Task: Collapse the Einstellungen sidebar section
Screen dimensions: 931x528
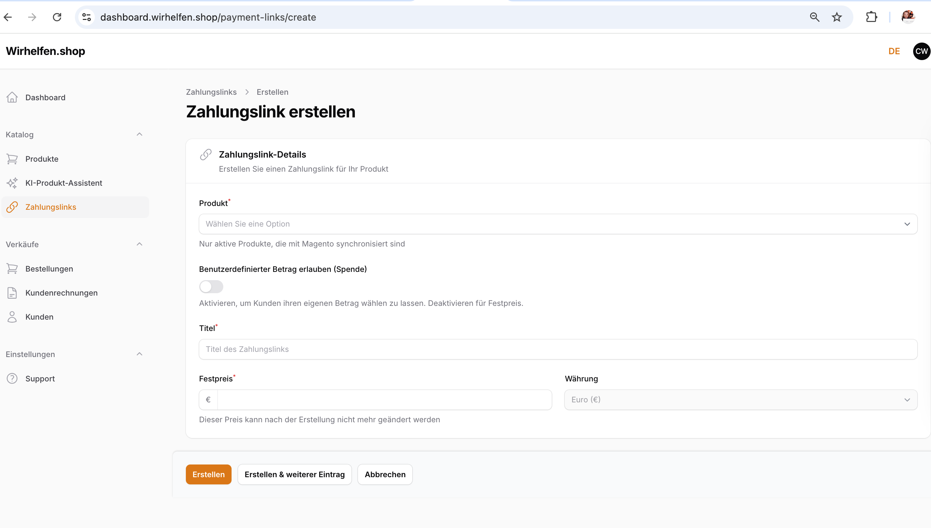Action: [139, 354]
